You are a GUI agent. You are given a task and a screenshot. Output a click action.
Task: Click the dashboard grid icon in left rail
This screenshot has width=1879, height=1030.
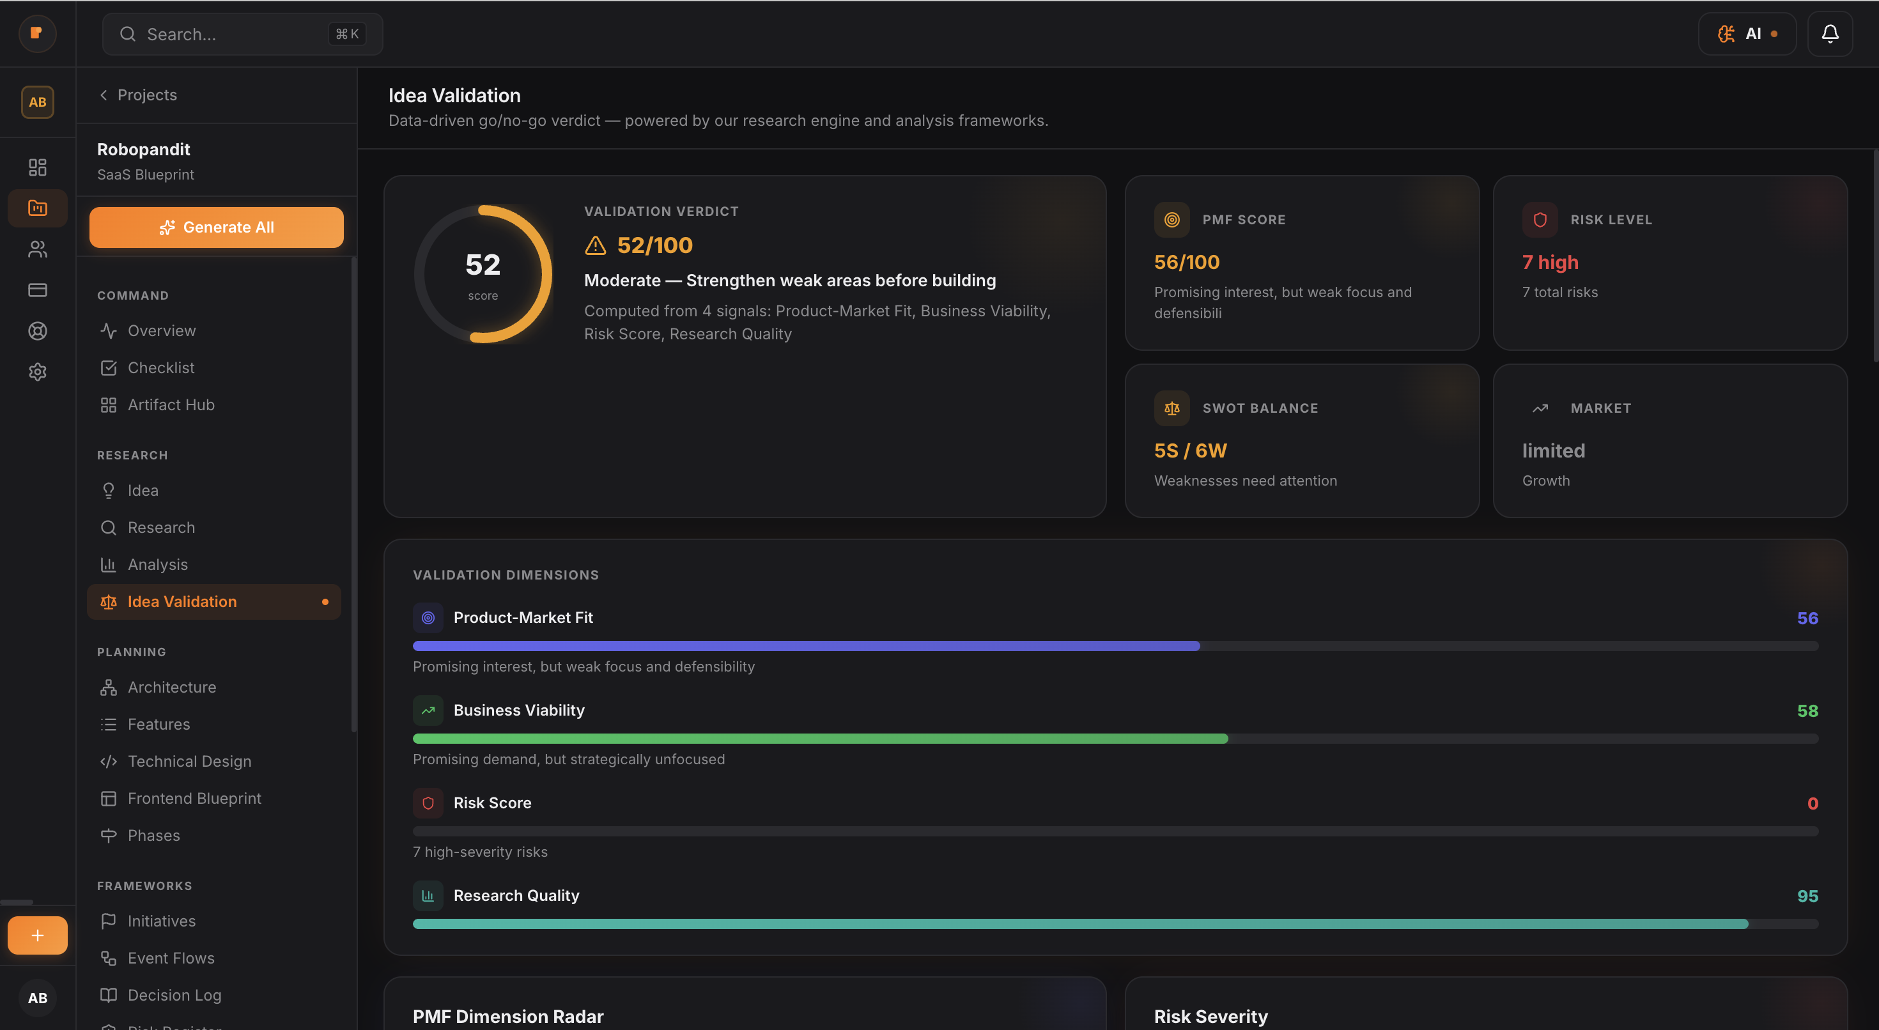point(37,167)
